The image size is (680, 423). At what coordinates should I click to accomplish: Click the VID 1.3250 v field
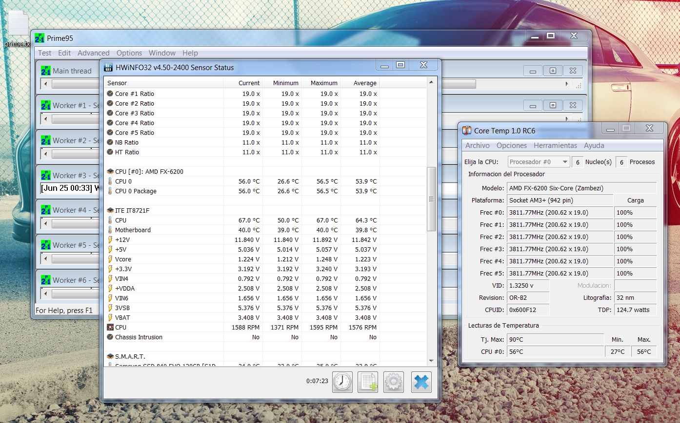[x=528, y=285]
